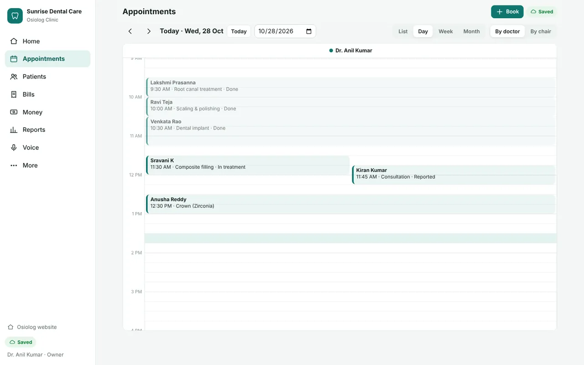The image size is (584, 365).
Task: Click the Dr. Anil Kumar column header
Action: [350, 51]
